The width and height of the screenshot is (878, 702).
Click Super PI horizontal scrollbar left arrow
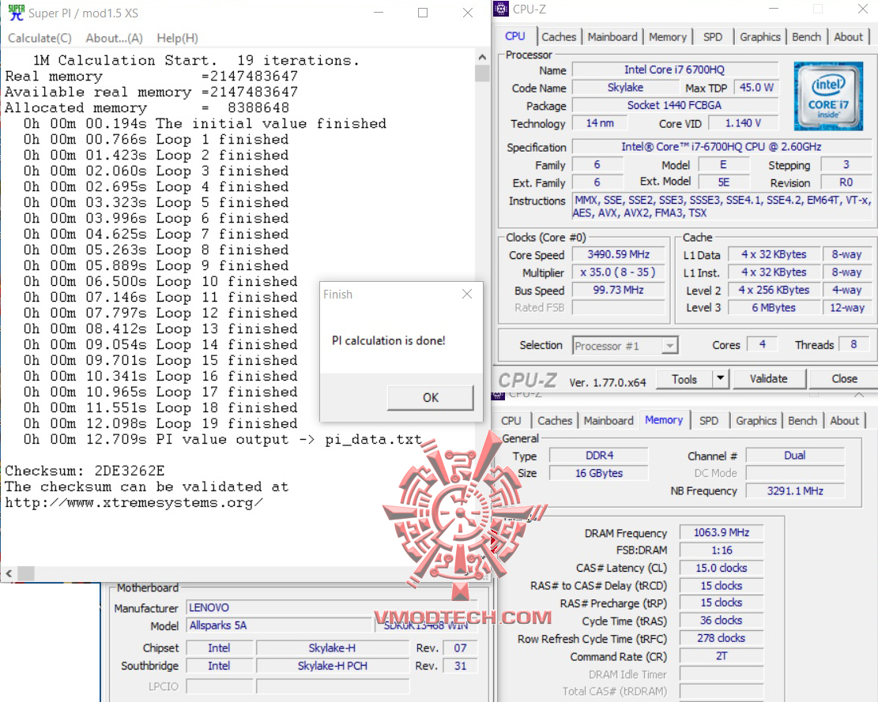click(9, 573)
